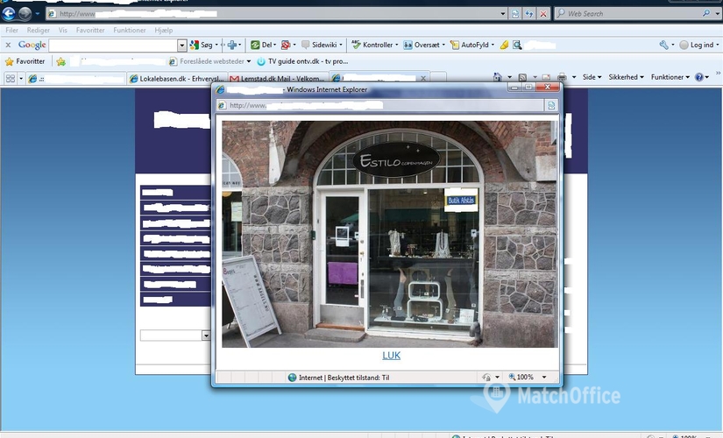Click the find-on-page magnifier icon
The width and height of the screenshot is (723, 438).
pos(517,45)
